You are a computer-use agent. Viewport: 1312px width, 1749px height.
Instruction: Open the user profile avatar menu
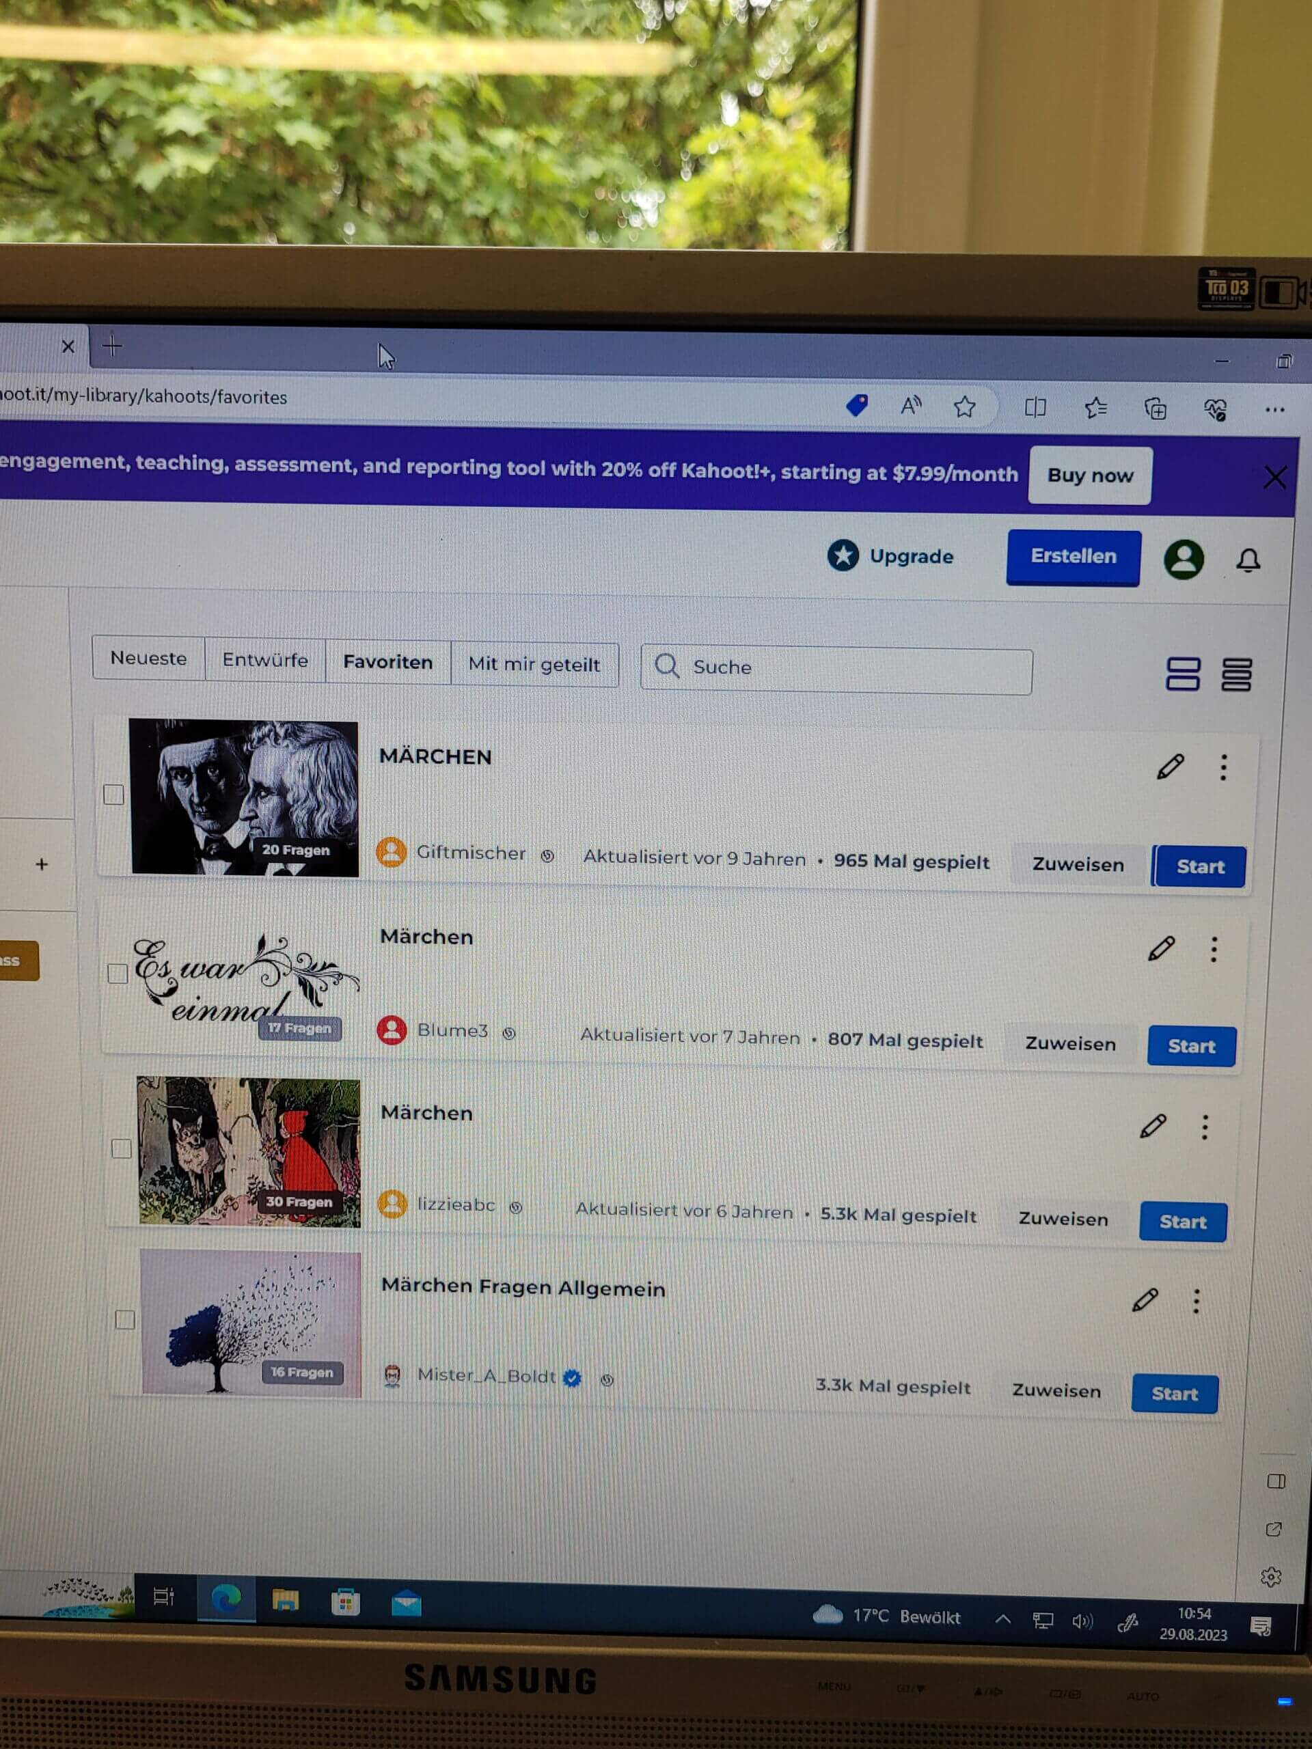point(1183,559)
